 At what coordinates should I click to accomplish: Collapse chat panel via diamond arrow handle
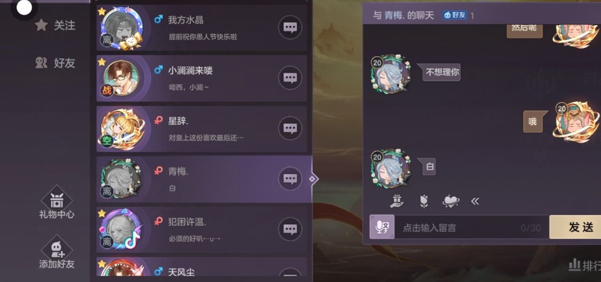312,179
